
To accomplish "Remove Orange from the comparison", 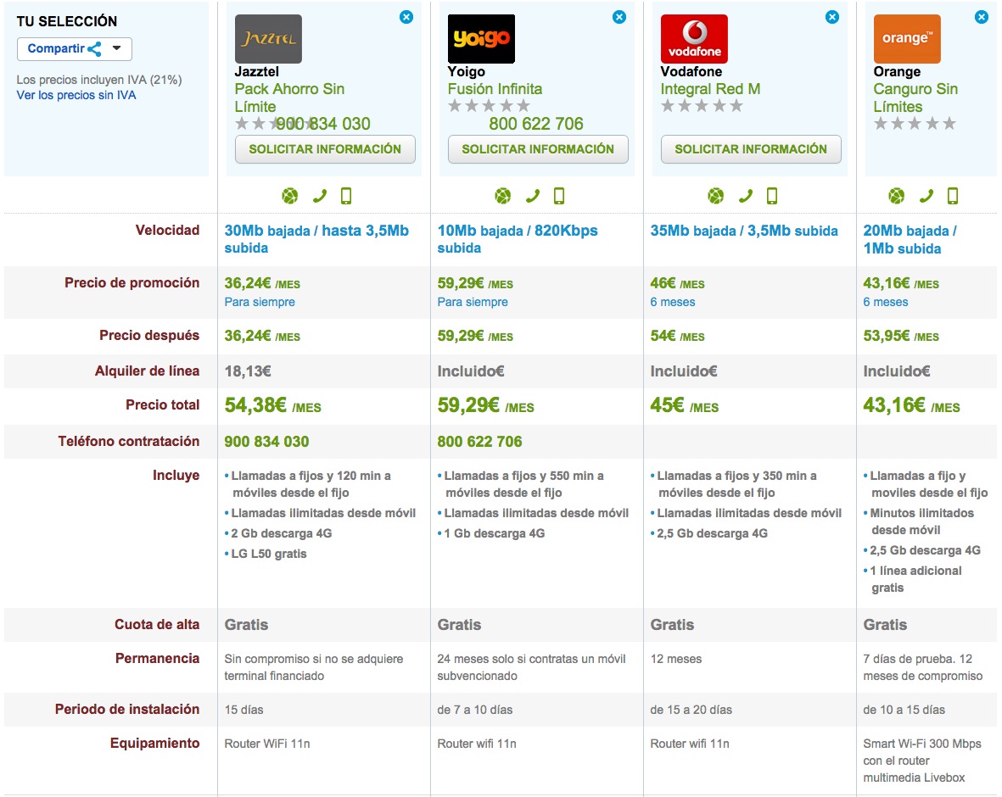I will (982, 17).
